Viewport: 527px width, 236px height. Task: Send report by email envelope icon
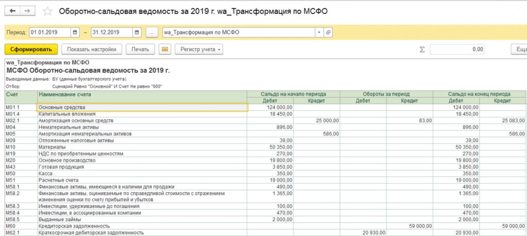pyautogui.click(x=165, y=49)
